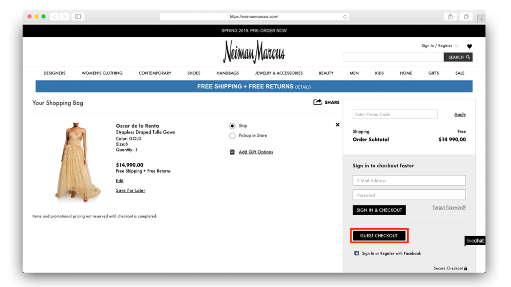Click the gift box icon beside Add Gift Options
Image resolution: width=511 pixels, height=287 pixels.
232,151
